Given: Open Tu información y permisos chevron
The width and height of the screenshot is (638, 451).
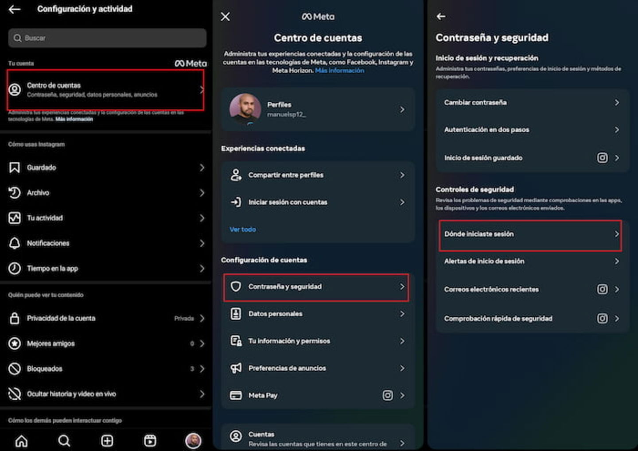Looking at the screenshot, I should click(402, 341).
